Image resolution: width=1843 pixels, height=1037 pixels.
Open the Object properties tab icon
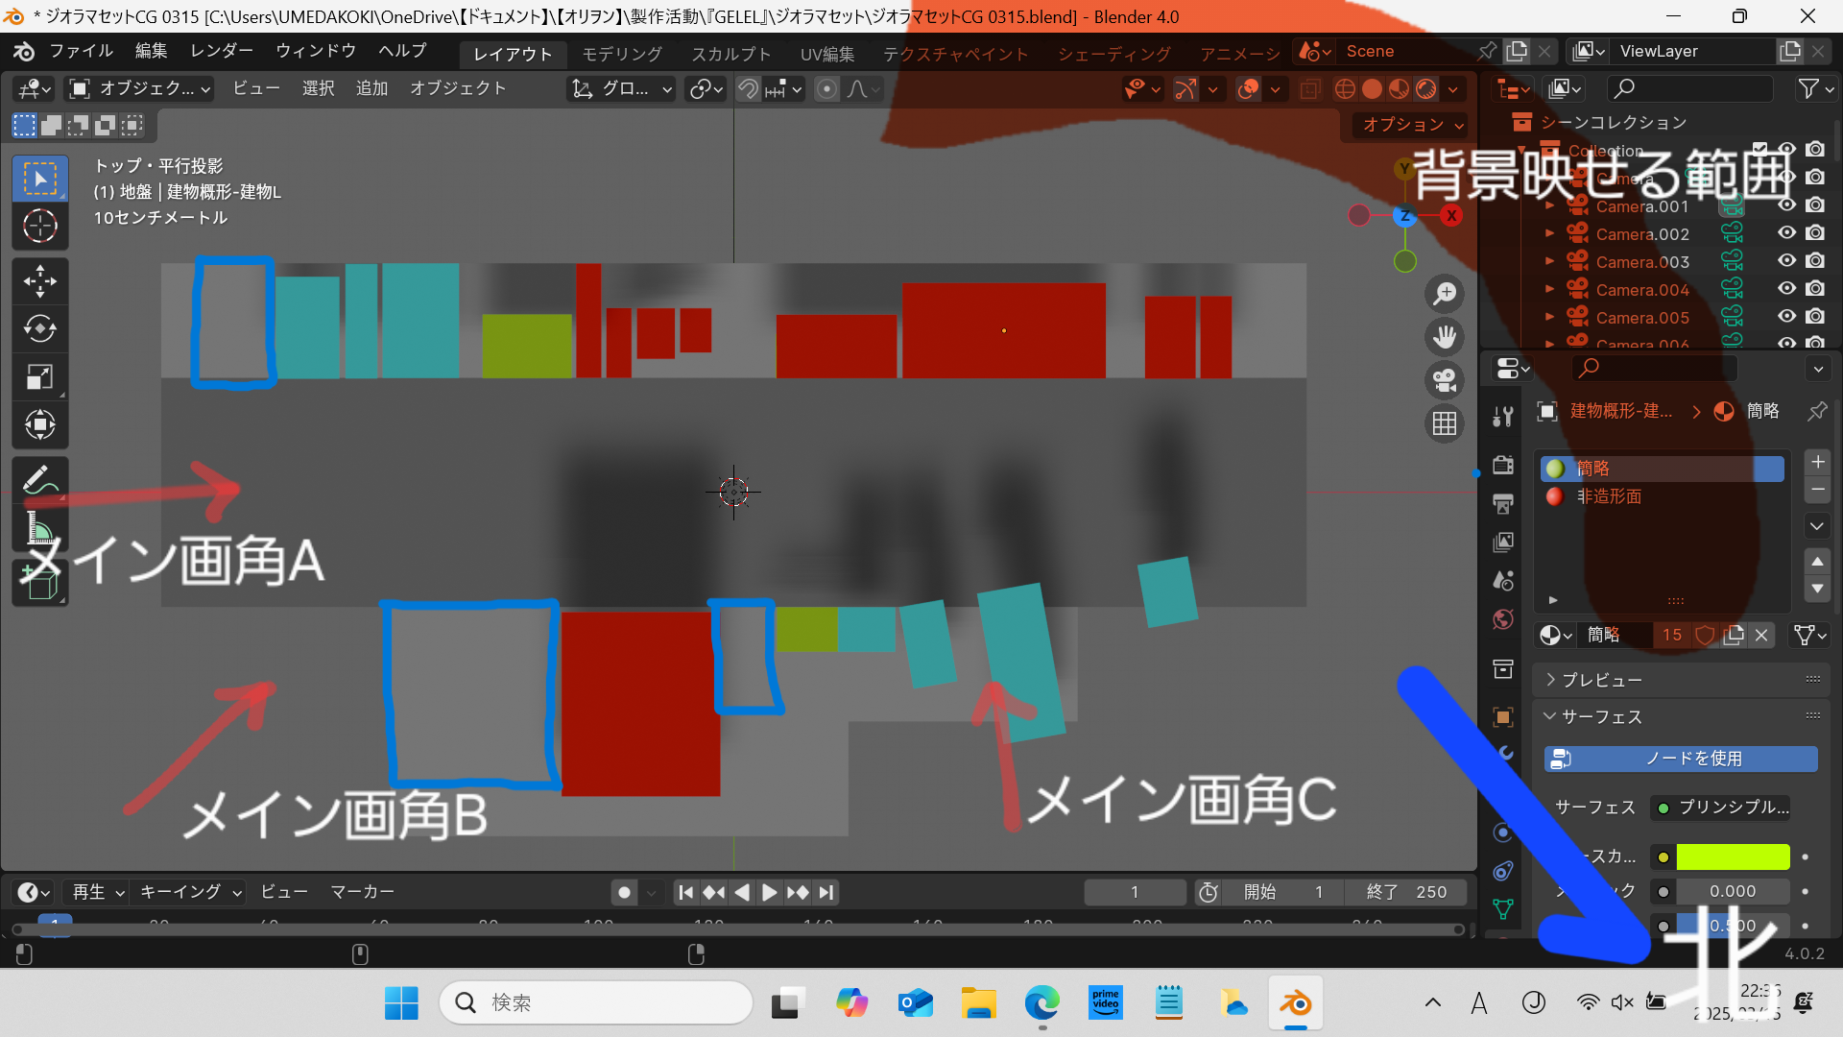coord(1503,717)
